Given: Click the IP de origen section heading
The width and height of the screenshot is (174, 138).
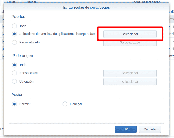Looking at the screenshot, I should (x=22, y=56).
